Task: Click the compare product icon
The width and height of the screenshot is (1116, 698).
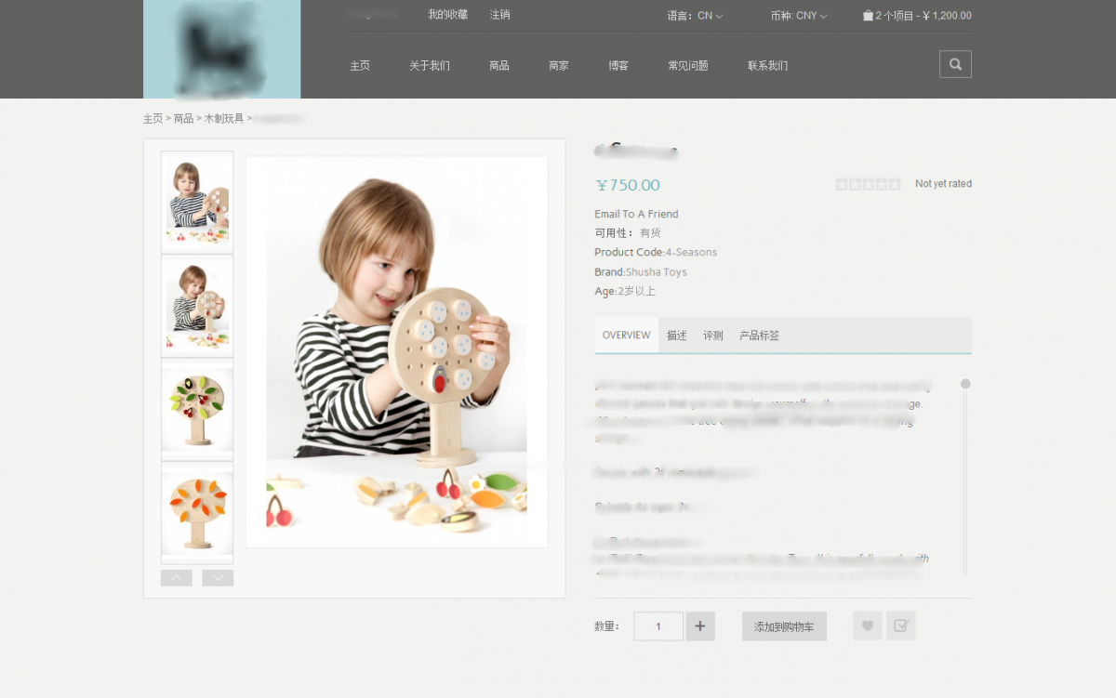Action: coord(900,626)
